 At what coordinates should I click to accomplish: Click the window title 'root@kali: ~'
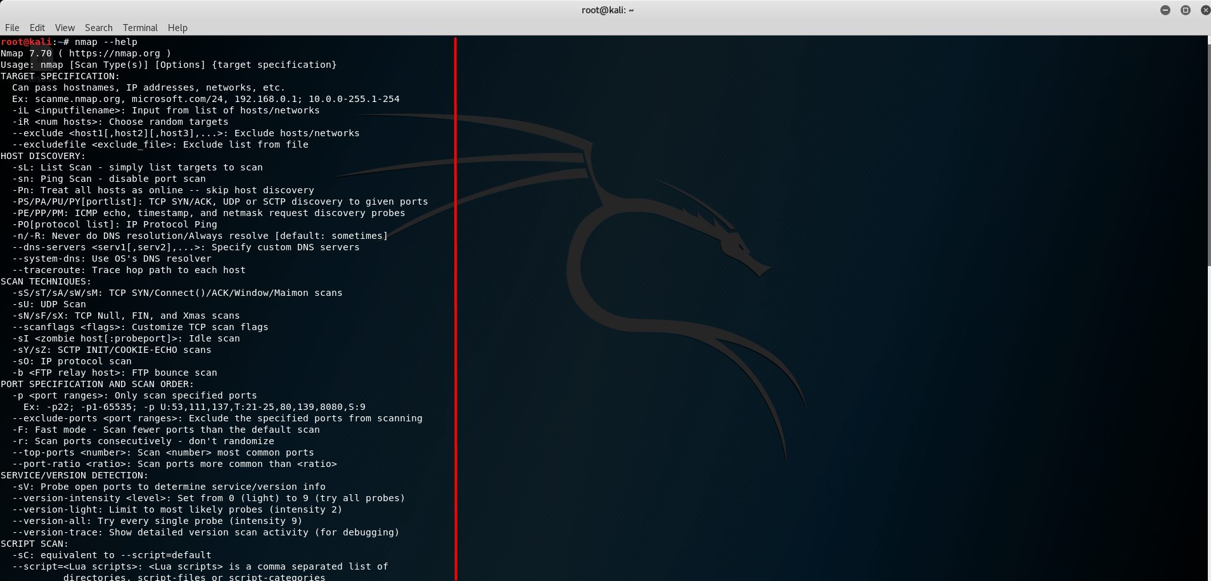coord(608,10)
